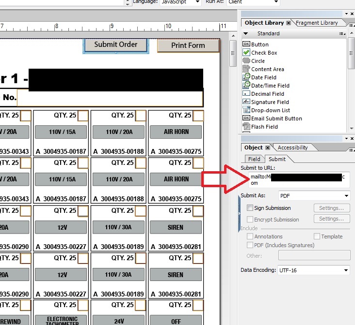Image resolution: width=355 pixels, height=325 pixels.
Task: Switch to the Accessibility tab
Action: click(292, 148)
